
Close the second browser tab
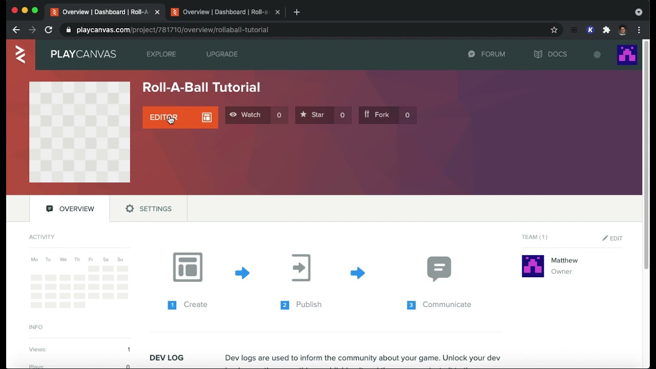click(277, 12)
